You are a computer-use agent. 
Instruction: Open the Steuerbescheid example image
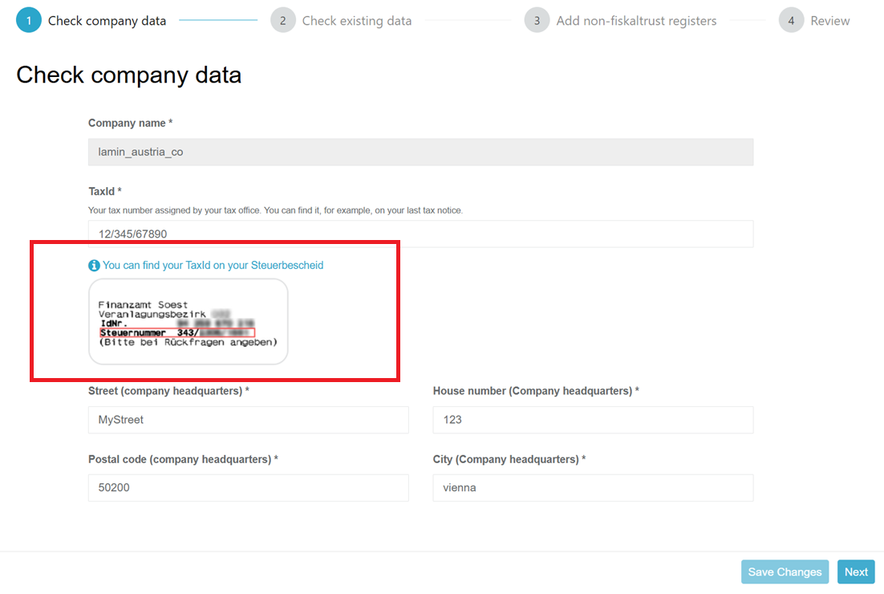(188, 321)
